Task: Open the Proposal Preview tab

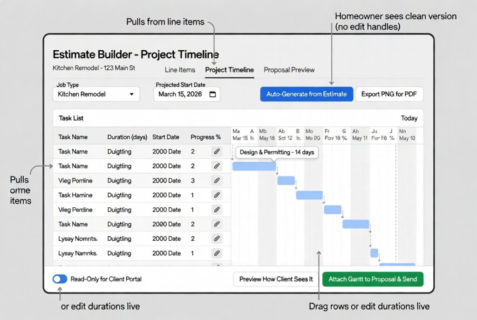Action: click(x=289, y=70)
